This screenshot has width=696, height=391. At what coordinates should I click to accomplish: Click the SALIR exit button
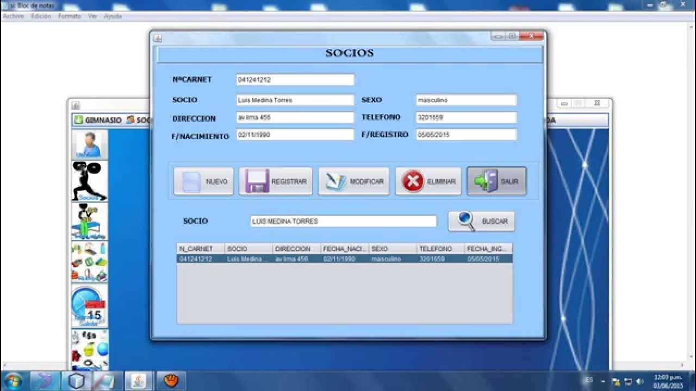click(x=496, y=181)
